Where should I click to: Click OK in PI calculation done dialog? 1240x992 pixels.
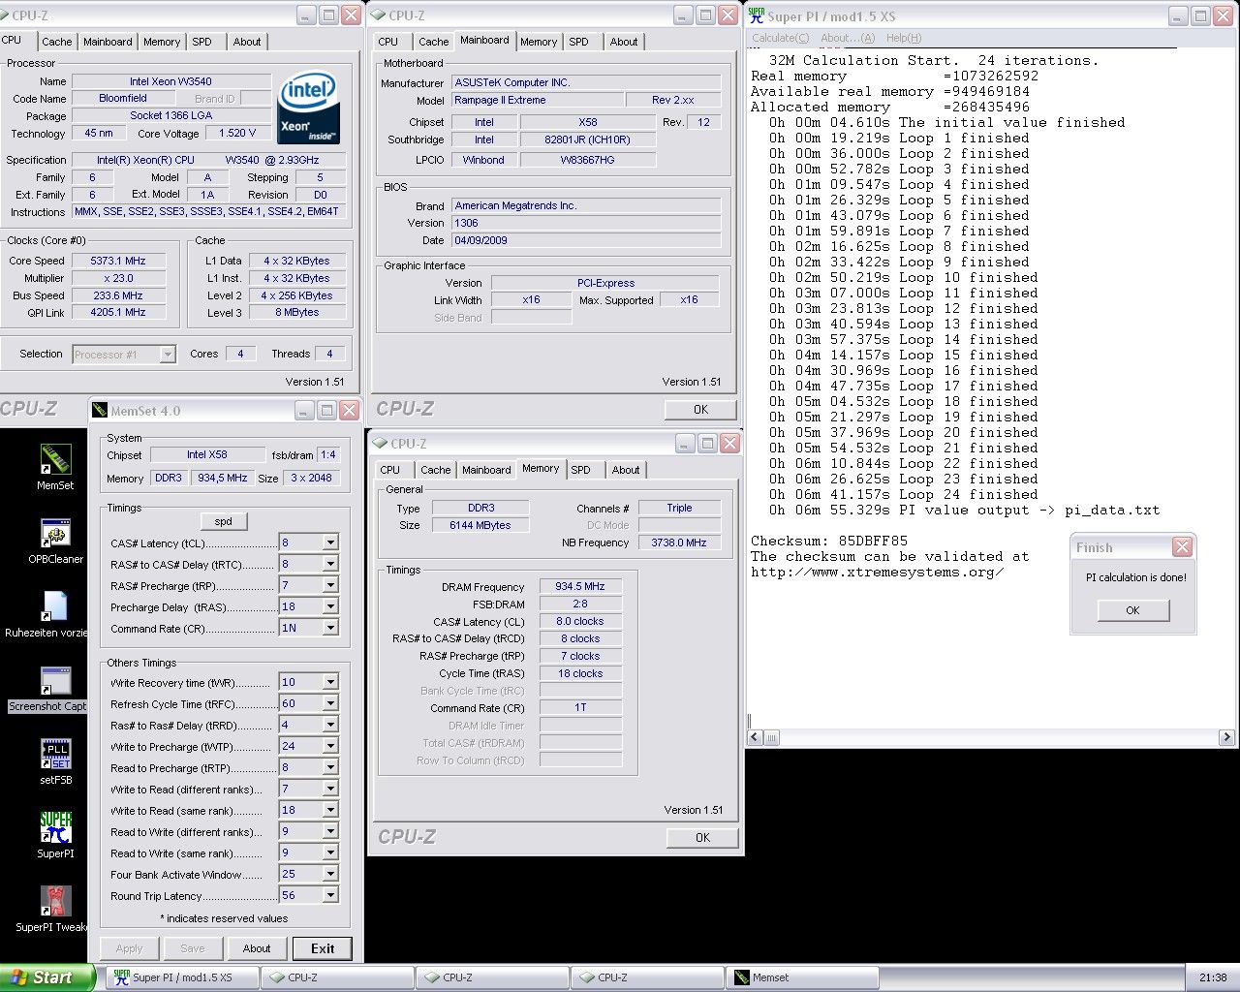click(x=1132, y=610)
